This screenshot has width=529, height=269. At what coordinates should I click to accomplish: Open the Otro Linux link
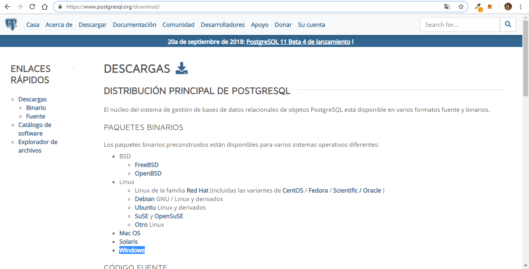pos(141,225)
